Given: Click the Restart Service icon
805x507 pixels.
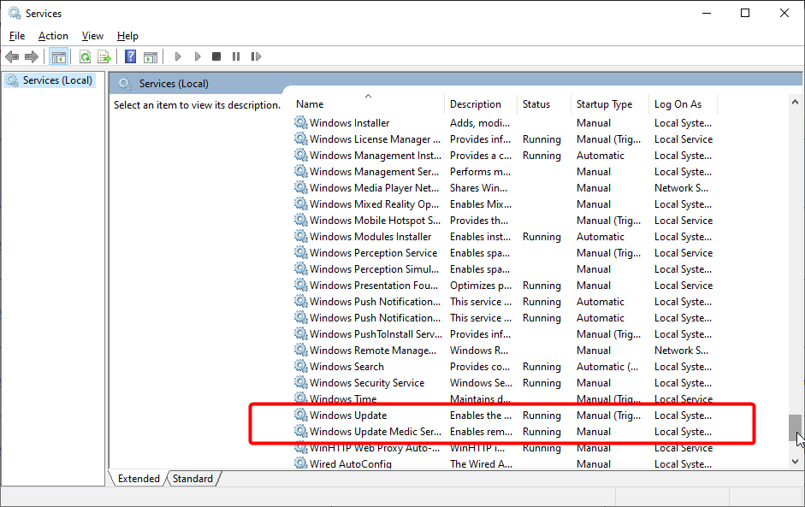Looking at the screenshot, I should click(x=256, y=56).
